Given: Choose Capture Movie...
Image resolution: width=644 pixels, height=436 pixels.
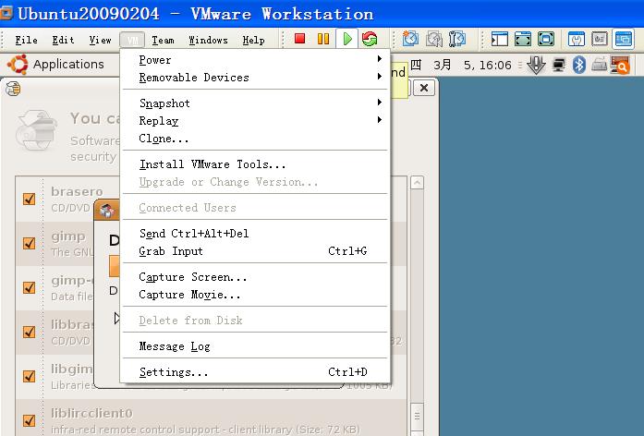Looking at the screenshot, I should pyautogui.click(x=255, y=295).
